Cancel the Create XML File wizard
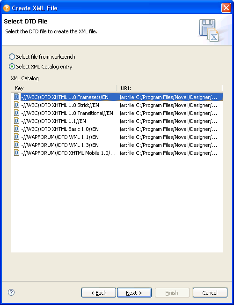This screenshot has height=305, width=234. point(210,292)
